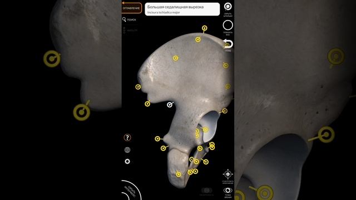Select the pin at the lesser sciatic notch
The image size is (356, 200).
click(163, 148)
